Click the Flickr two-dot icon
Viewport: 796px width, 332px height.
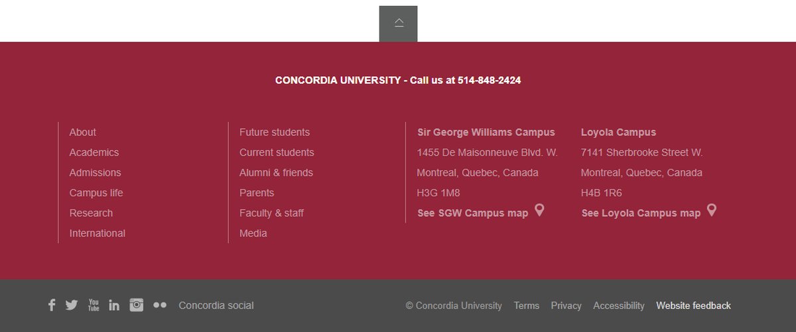point(160,305)
